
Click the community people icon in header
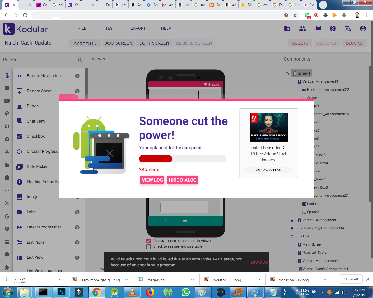302,29
